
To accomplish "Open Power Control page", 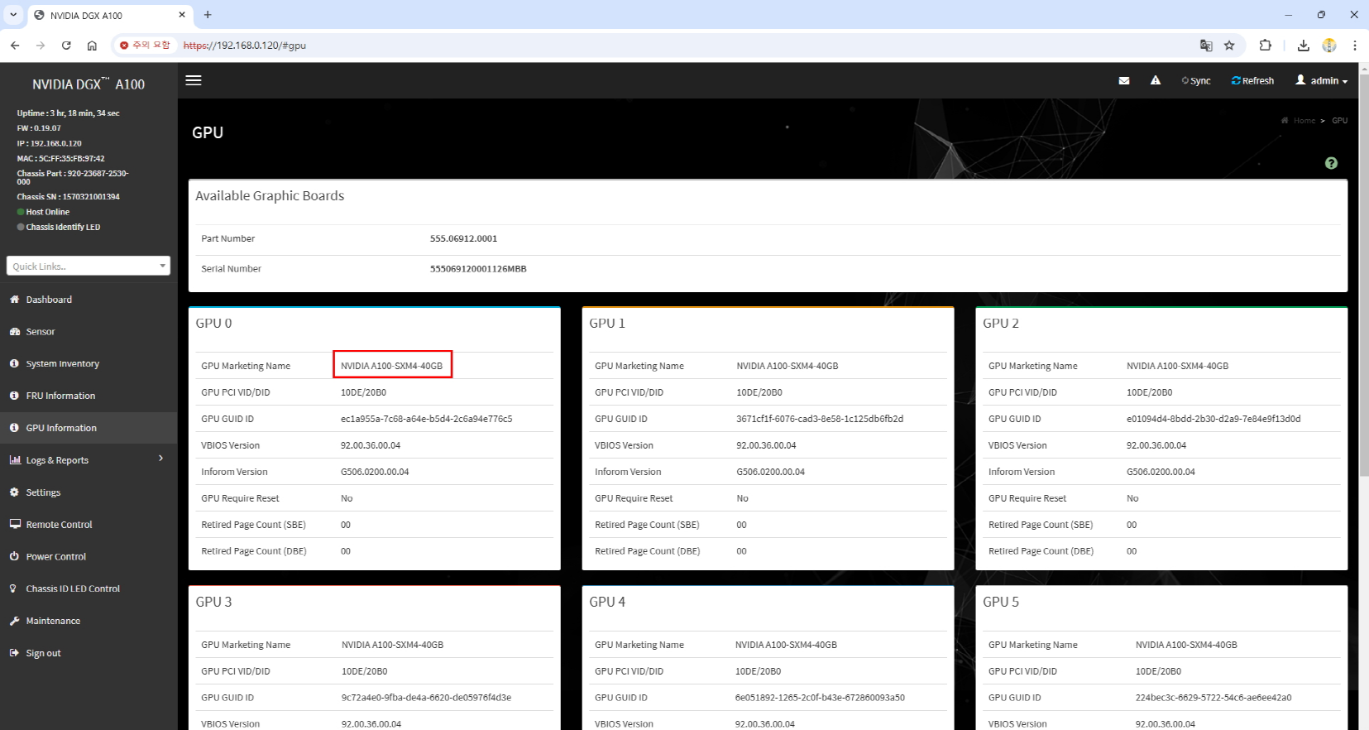I will point(89,557).
